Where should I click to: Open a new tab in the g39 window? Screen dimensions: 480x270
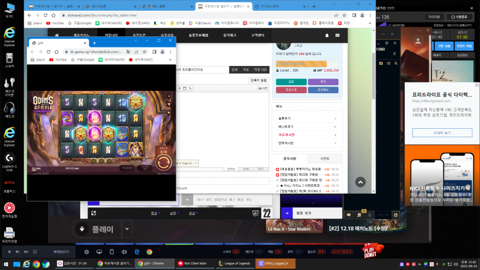pos(94,43)
